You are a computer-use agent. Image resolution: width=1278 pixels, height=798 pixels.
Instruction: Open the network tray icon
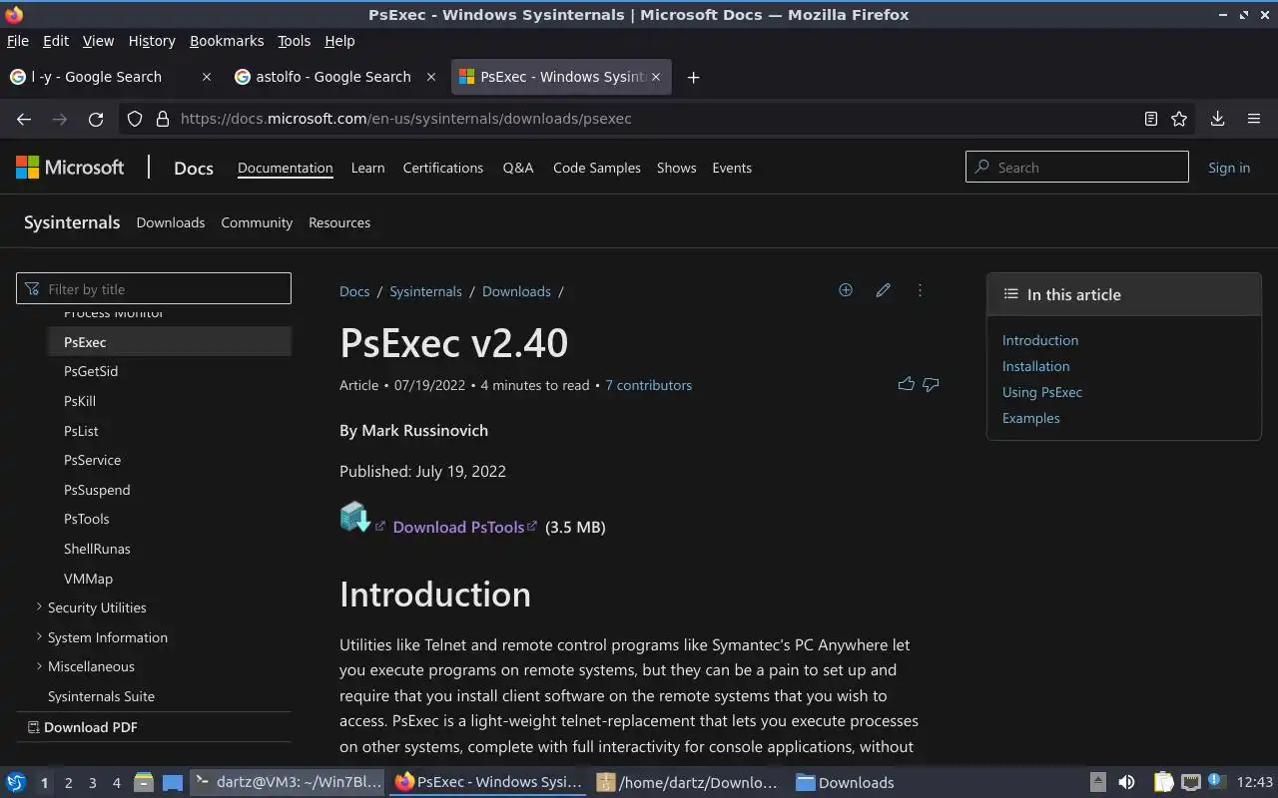click(x=1190, y=782)
